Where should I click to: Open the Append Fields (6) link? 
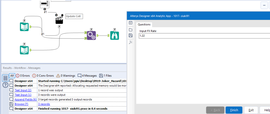25,99
